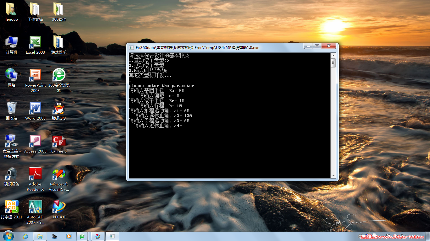
Task: Select the 打字通 2011 desktop icon
Action: [12, 207]
